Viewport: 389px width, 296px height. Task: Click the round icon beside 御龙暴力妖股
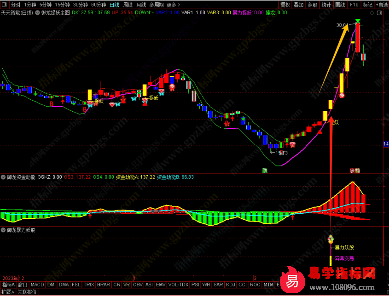(3, 230)
